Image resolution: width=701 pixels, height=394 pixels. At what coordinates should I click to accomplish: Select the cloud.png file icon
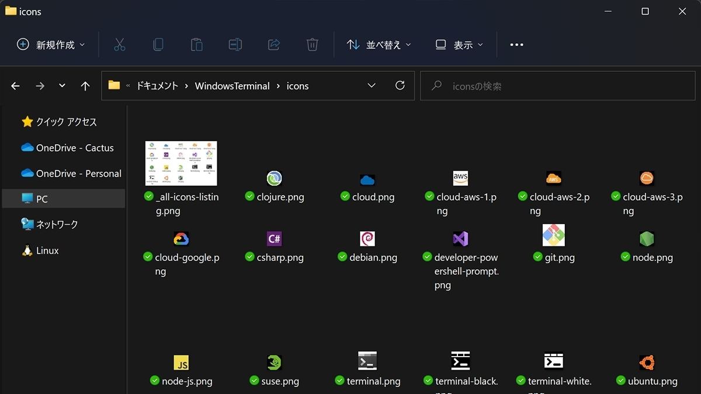pos(367,180)
